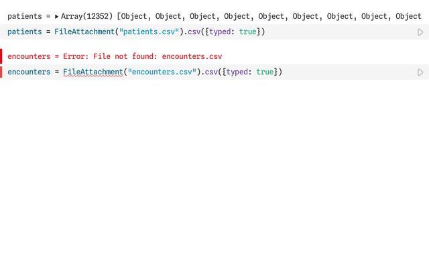
Task: Click the underlined FileAttachment in encounters cell
Action: tap(93, 72)
